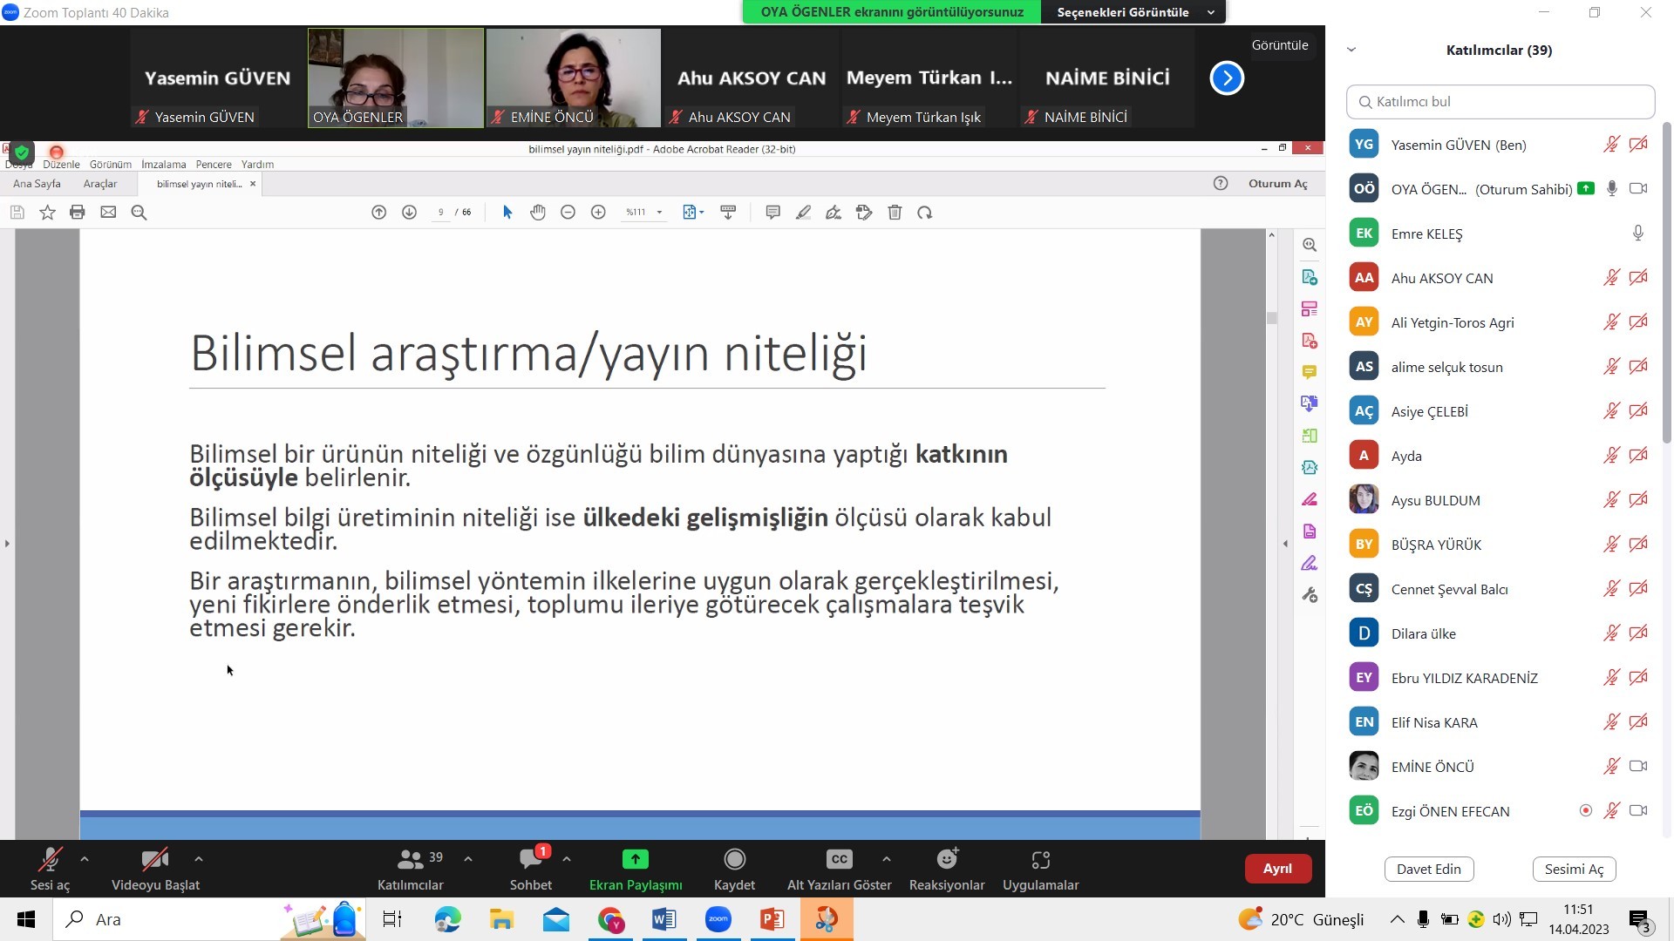
Task: Open the Acrobat zoom percentage dropdown
Action: (659, 213)
